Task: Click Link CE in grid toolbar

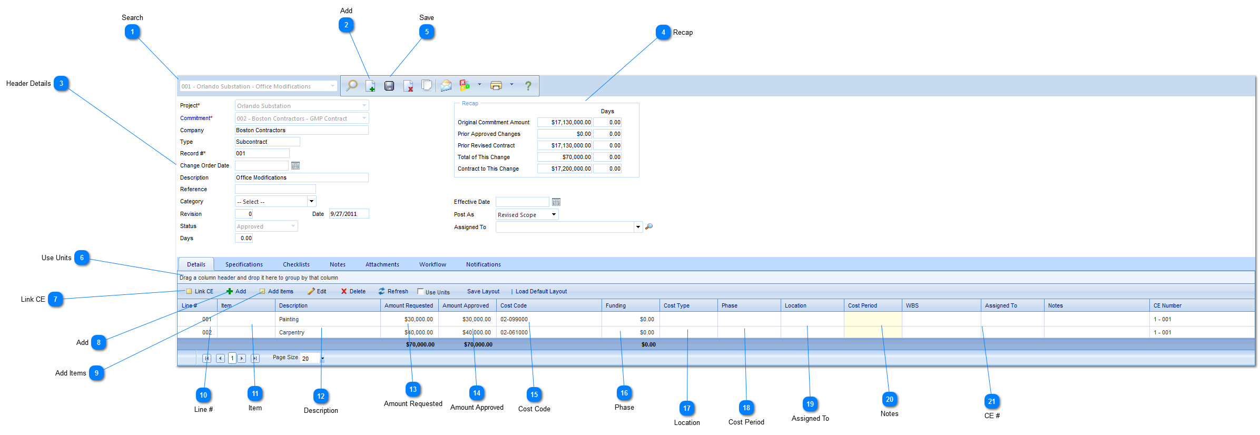Action: pyautogui.click(x=200, y=291)
